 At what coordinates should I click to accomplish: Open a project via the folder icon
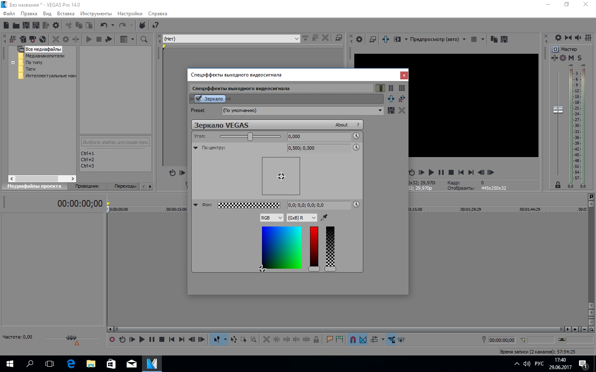pyautogui.click(x=16, y=25)
